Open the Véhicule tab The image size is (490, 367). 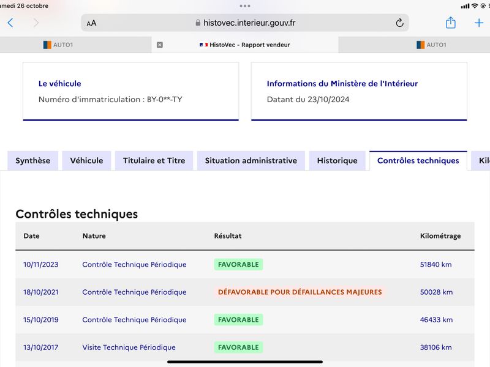[86, 161]
